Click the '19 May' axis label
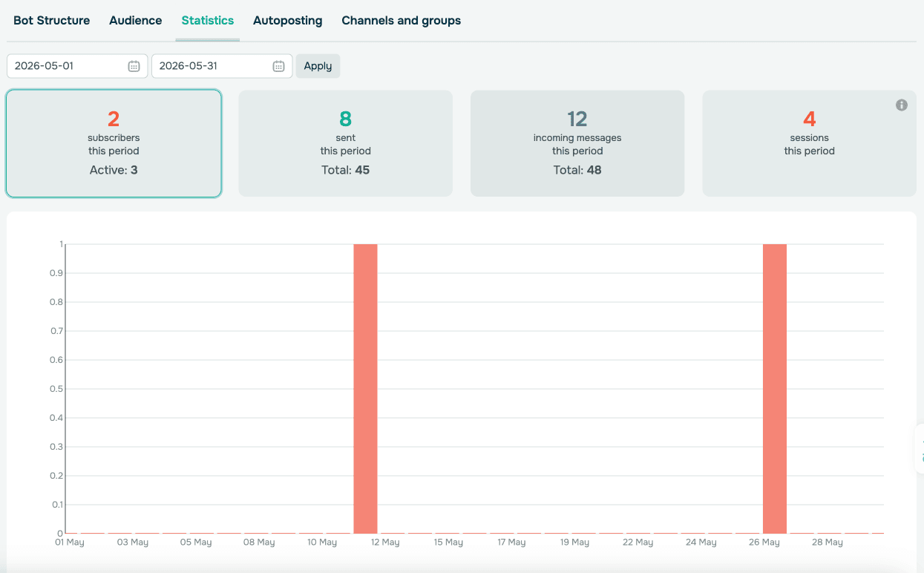Image resolution: width=924 pixels, height=573 pixels. pyautogui.click(x=575, y=543)
